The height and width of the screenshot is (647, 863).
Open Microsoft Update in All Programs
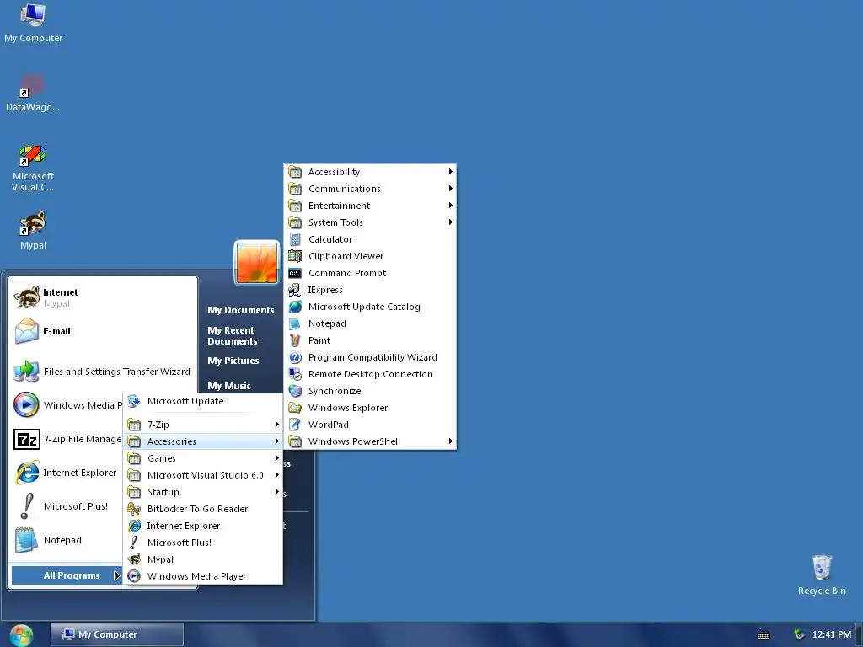[202, 401]
